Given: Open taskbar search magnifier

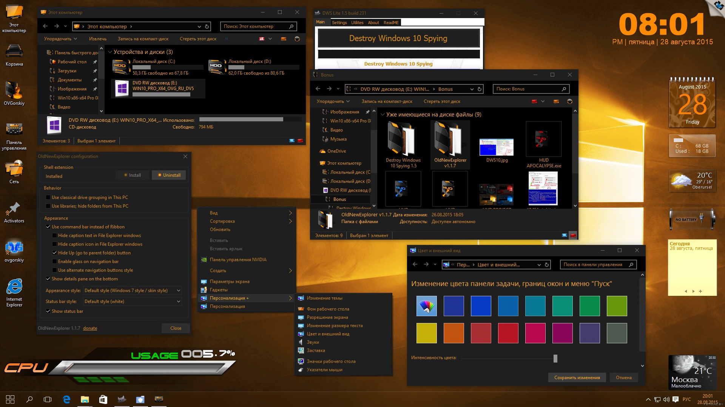Looking at the screenshot, I should point(29,399).
